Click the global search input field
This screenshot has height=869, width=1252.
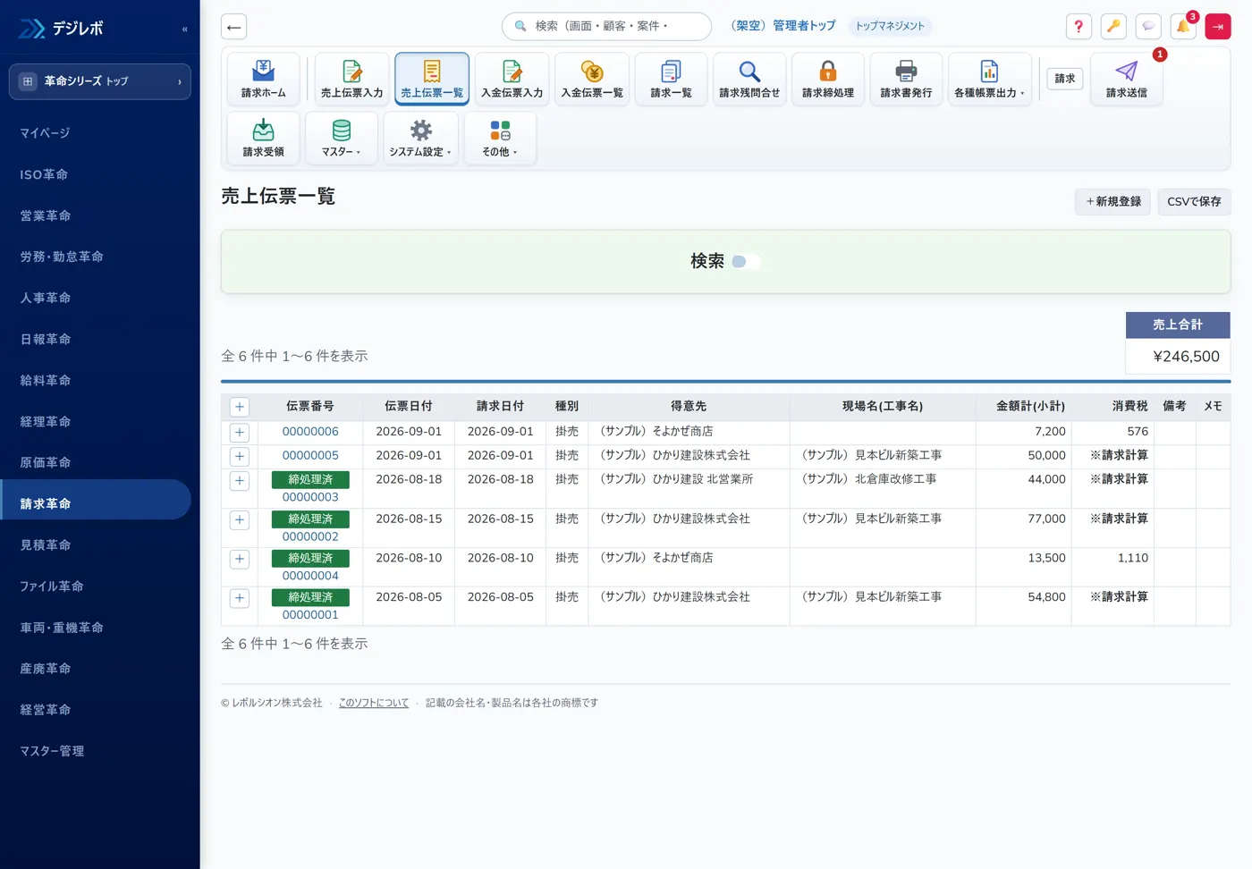(607, 27)
